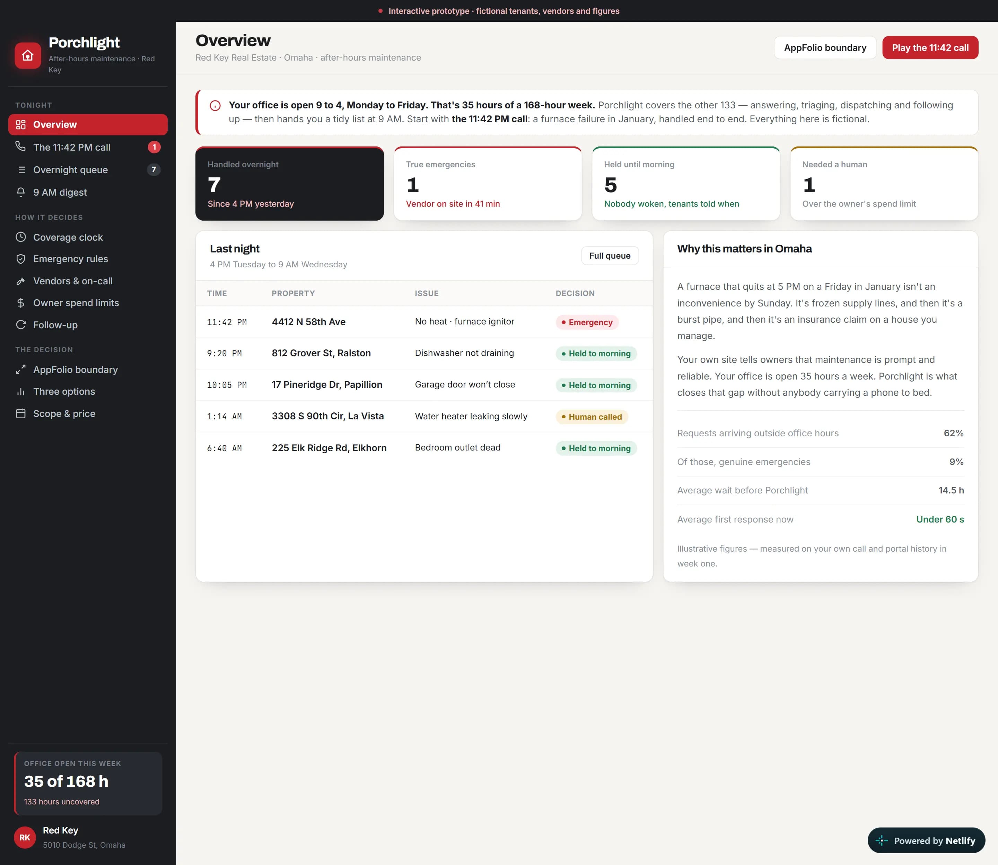Image resolution: width=998 pixels, height=865 pixels.
Task: Click the AppFolio boundary header button
Action: tap(825, 48)
